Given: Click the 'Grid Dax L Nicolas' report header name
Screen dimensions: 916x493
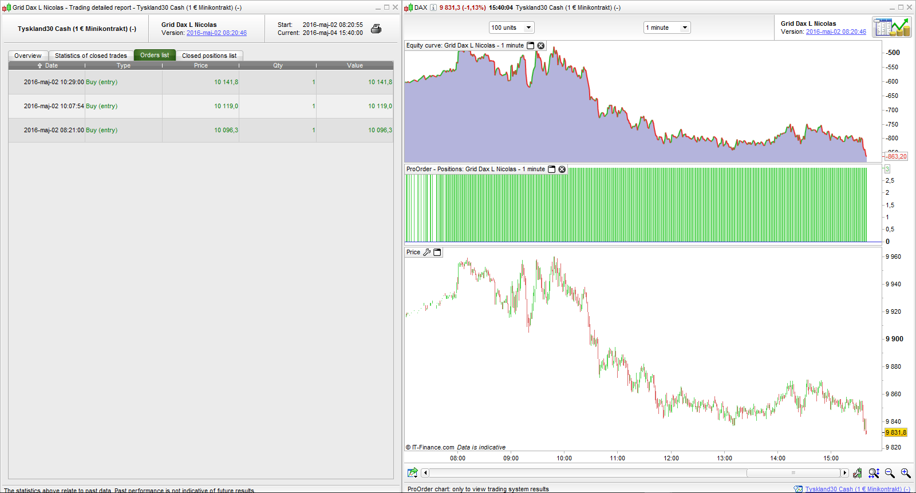Looking at the screenshot, I should (x=189, y=25).
